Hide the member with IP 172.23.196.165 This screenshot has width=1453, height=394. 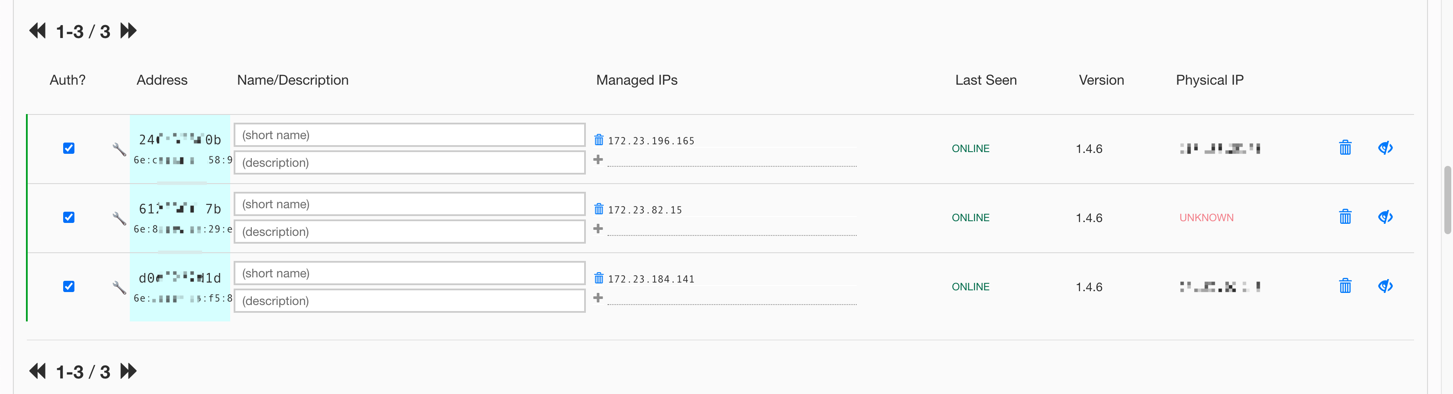[1385, 148]
